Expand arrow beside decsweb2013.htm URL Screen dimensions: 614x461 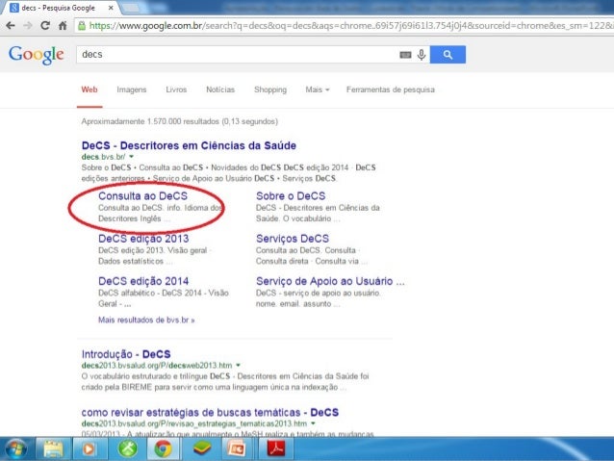(x=238, y=366)
